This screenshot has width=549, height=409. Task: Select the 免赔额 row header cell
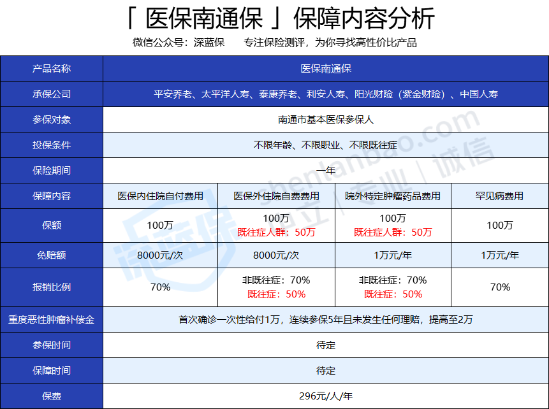(x=52, y=255)
